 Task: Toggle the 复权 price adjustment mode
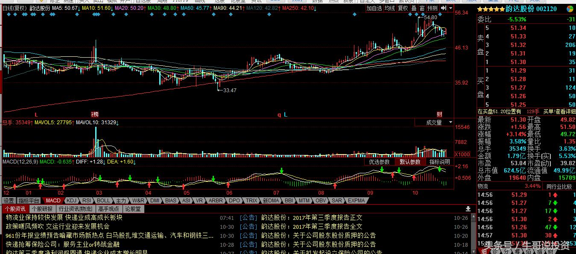(x=403, y=8)
